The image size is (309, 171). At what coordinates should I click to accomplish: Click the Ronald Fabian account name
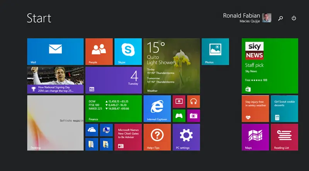coord(241,16)
